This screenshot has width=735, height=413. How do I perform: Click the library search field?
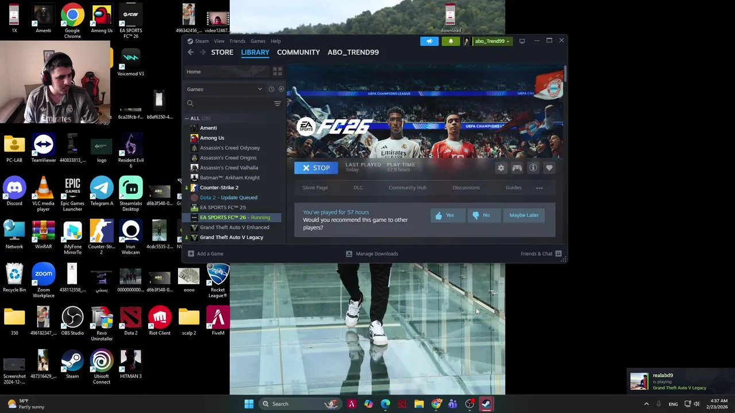point(230,103)
